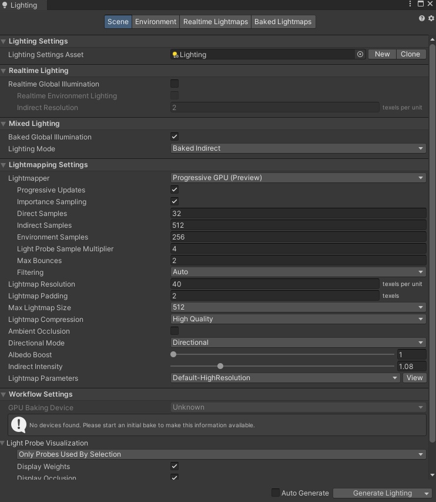Click the warning icon in no devices message
Image resolution: width=436 pixels, height=502 pixels.
coord(19,425)
